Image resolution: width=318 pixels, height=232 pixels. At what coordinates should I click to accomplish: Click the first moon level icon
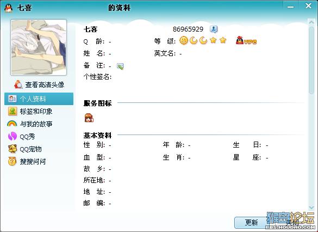194,40
